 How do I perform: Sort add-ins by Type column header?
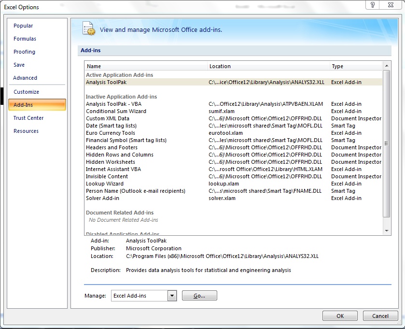355,66
